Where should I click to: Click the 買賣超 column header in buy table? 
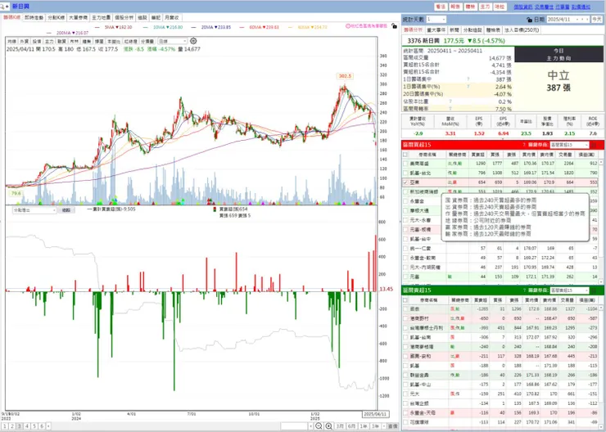(478, 155)
